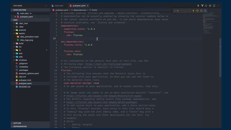Close pubspec.yaml in Open Editors list

click(15, 17)
